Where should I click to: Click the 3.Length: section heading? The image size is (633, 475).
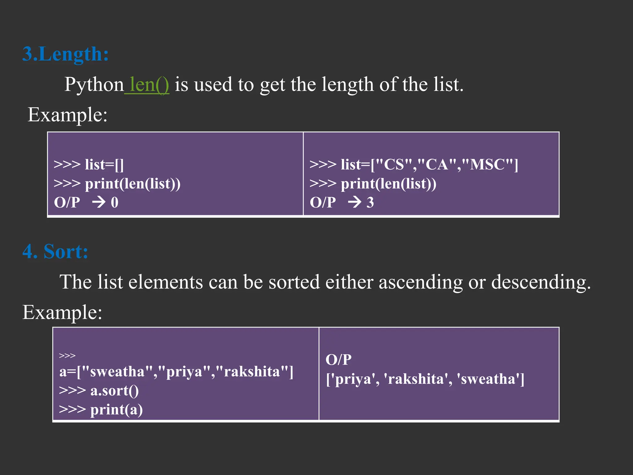click(x=66, y=54)
